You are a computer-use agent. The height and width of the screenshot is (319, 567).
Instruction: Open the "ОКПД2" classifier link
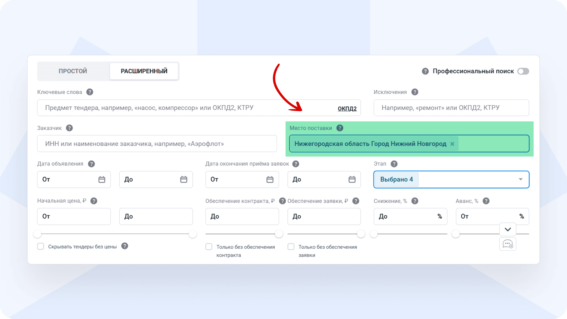[347, 108]
